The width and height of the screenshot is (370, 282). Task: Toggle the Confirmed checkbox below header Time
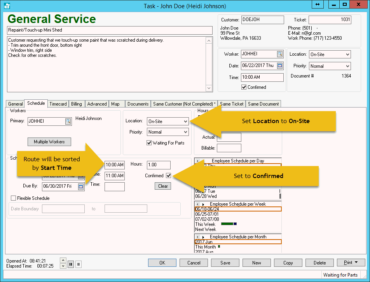244,87
